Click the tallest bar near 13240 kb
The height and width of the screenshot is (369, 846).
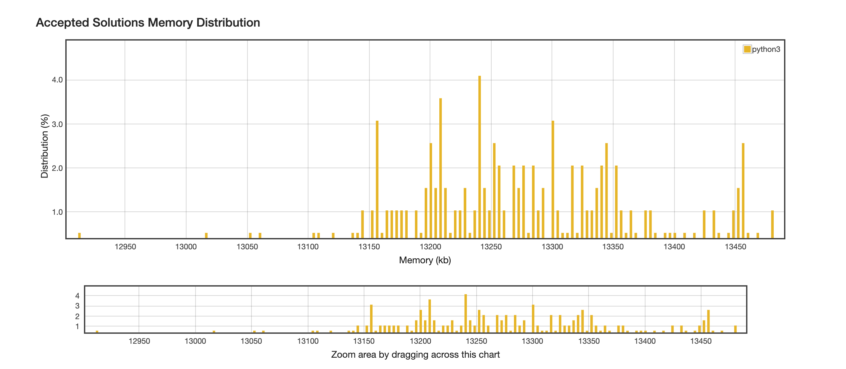480,156
